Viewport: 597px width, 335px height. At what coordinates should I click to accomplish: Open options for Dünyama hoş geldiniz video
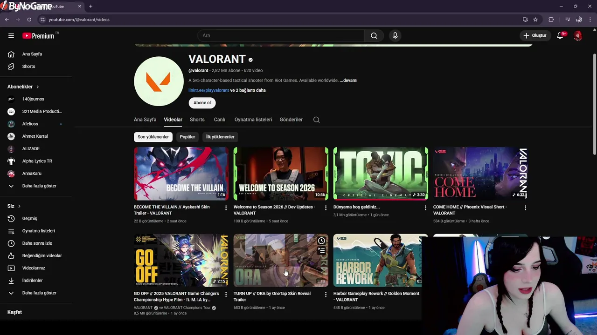pyautogui.click(x=425, y=208)
